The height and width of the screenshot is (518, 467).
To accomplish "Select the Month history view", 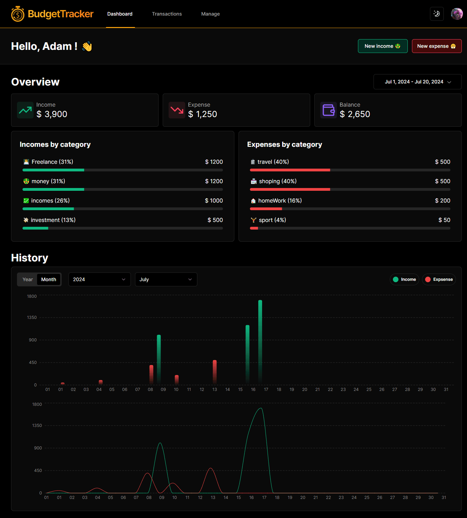I will click(x=48, y=279).
